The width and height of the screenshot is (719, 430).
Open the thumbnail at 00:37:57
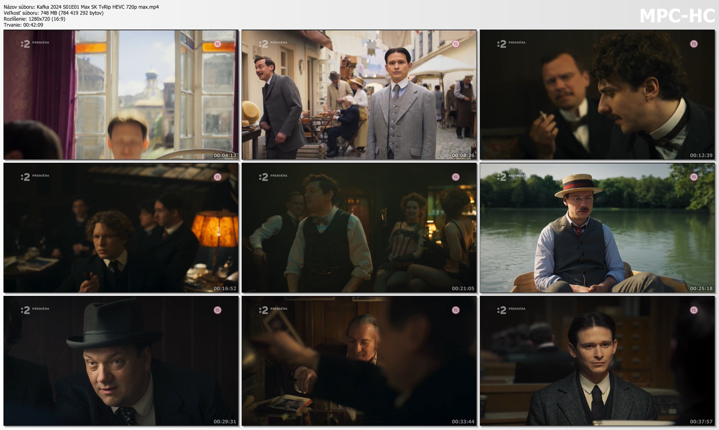(597, 361)
